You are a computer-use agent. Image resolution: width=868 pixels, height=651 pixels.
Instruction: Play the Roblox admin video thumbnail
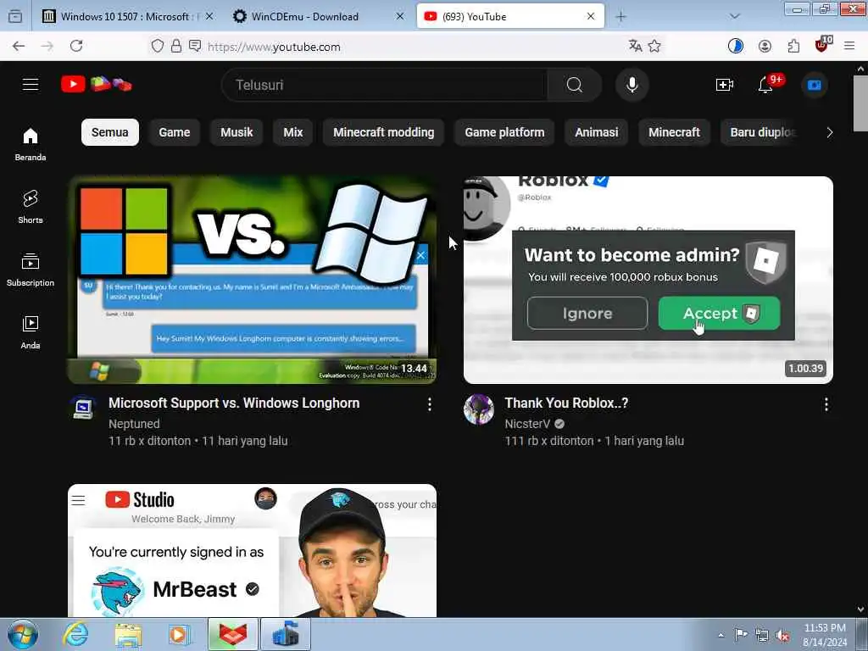(x=648, y=280)
